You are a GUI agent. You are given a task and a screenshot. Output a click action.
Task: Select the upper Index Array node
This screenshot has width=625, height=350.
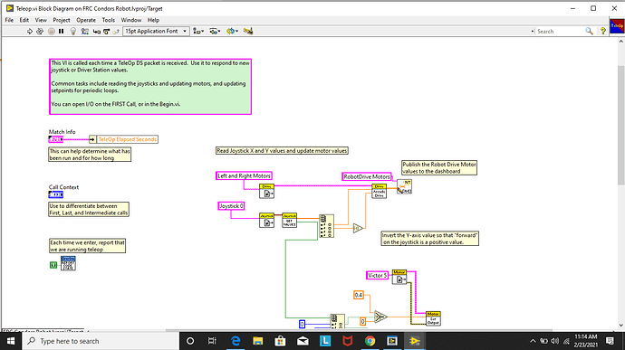[326, 226]
